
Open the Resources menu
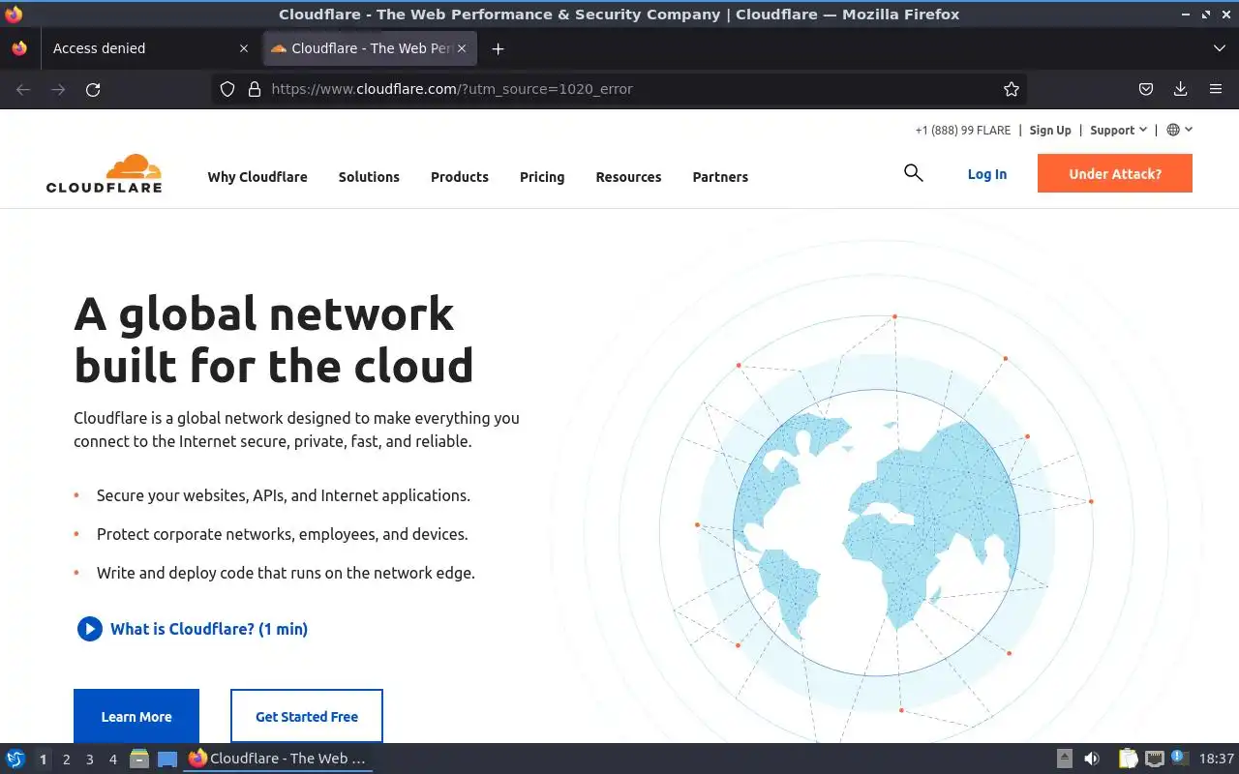click(x=628, y=177)
